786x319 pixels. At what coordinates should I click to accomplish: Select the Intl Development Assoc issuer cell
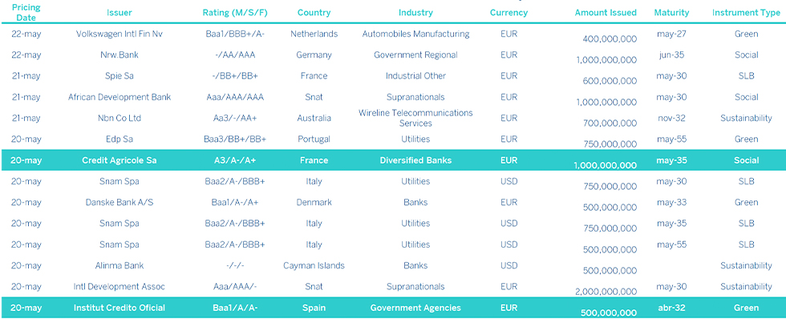[x=119, y=286]
